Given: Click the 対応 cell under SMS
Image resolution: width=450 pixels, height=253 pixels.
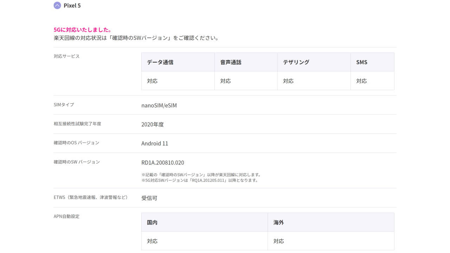Looking at the screenshot, I should (x=361, y=81).
